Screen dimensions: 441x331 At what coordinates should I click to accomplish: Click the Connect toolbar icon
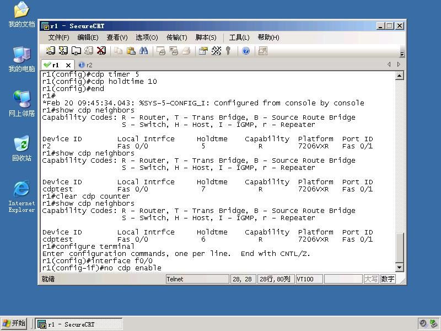coord(50,51)
